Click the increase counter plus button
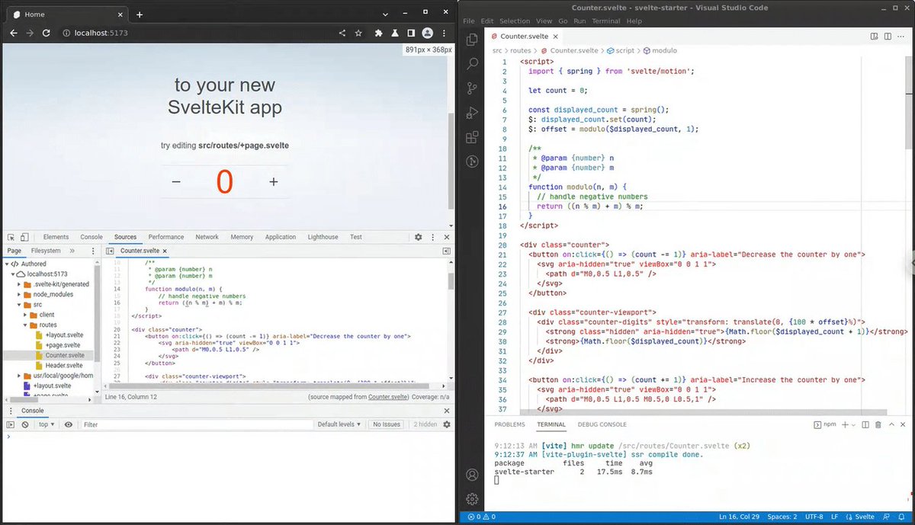The height and width of the screenshot is (525, 915). (274, 181)
